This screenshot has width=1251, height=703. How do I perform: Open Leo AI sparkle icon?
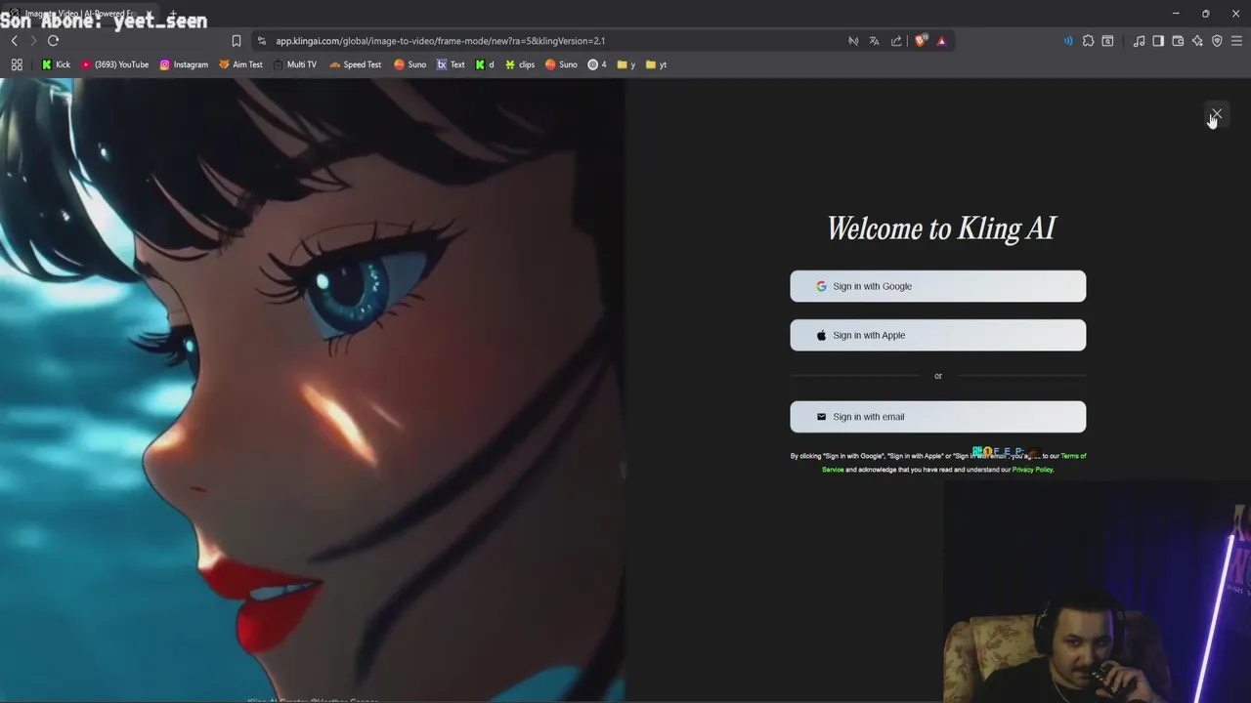[1197, 41]
